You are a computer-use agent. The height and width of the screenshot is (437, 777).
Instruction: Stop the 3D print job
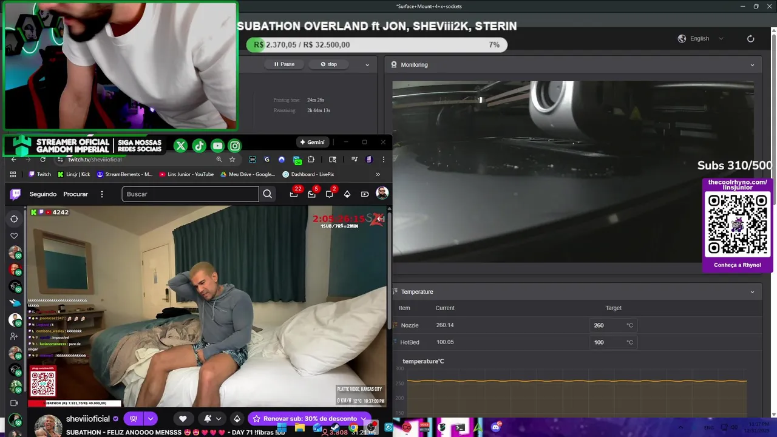(328, 64)
